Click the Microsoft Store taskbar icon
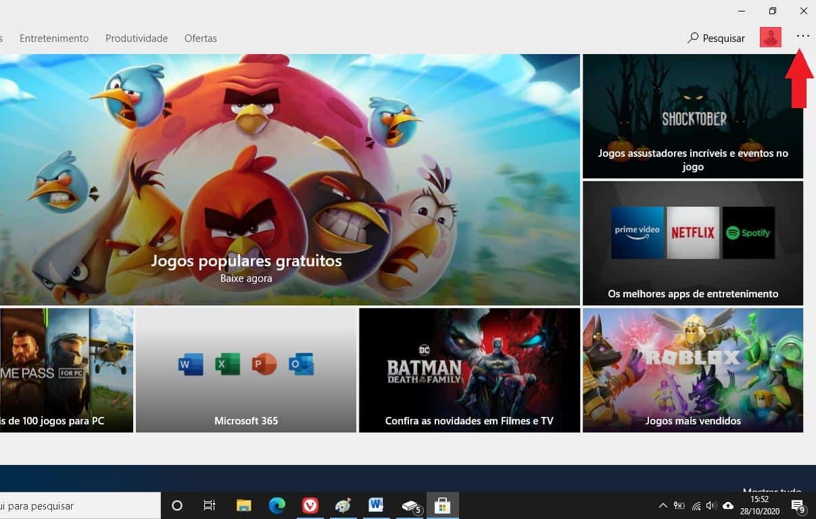Screen dimensions: 816x519 pos(443,505)
